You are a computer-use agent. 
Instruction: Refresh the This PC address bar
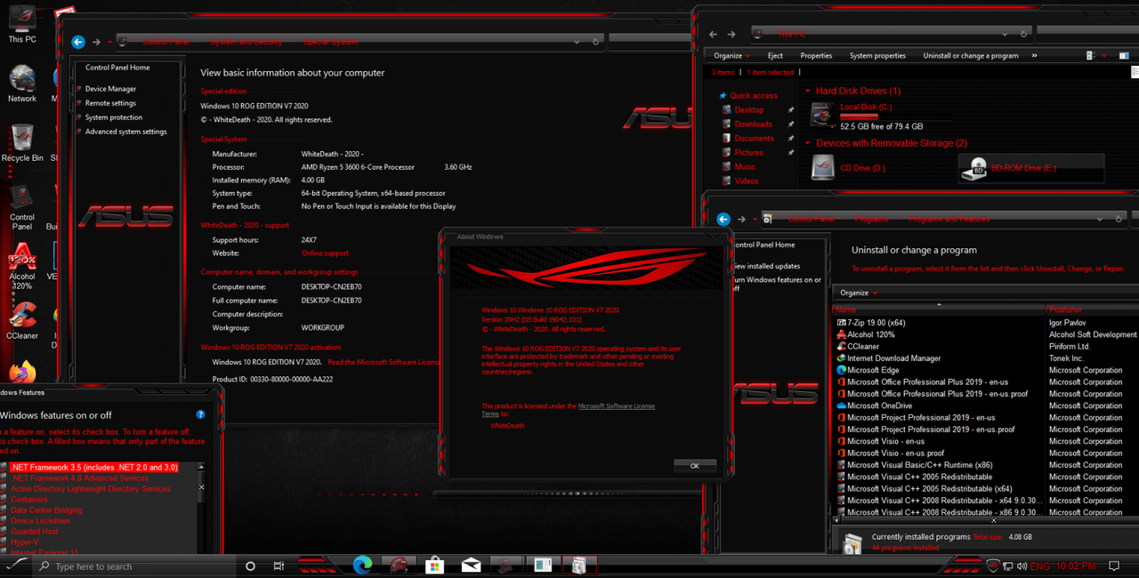pos(1024,34)
